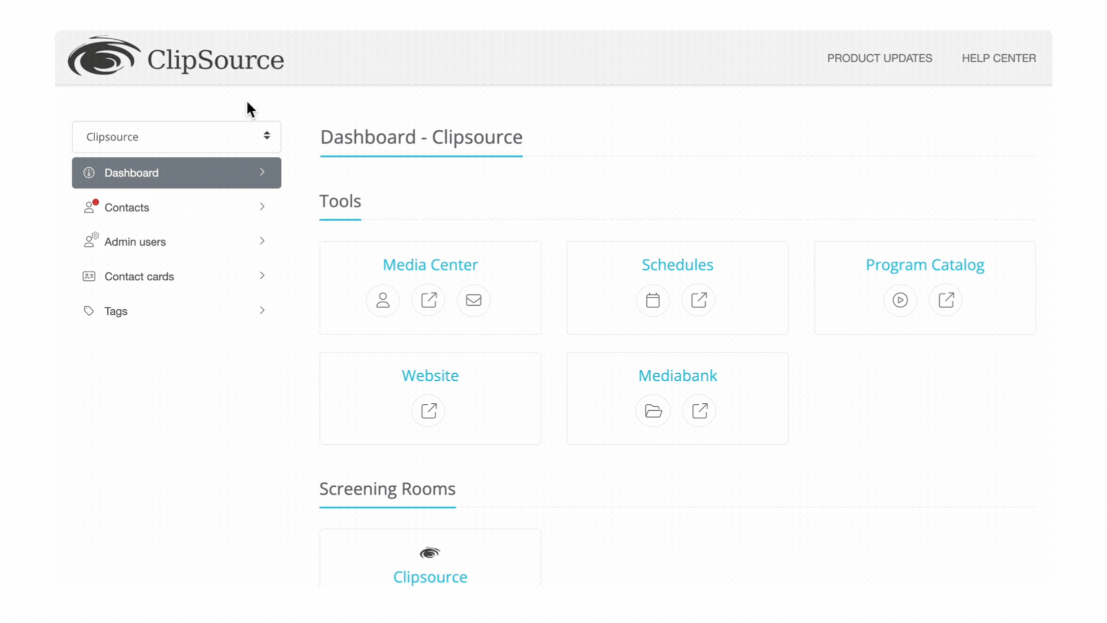The height and width of the screenshot is (623, 1107).
Task: Click the Schedules external link icon
Action: [x=699, y=300]
